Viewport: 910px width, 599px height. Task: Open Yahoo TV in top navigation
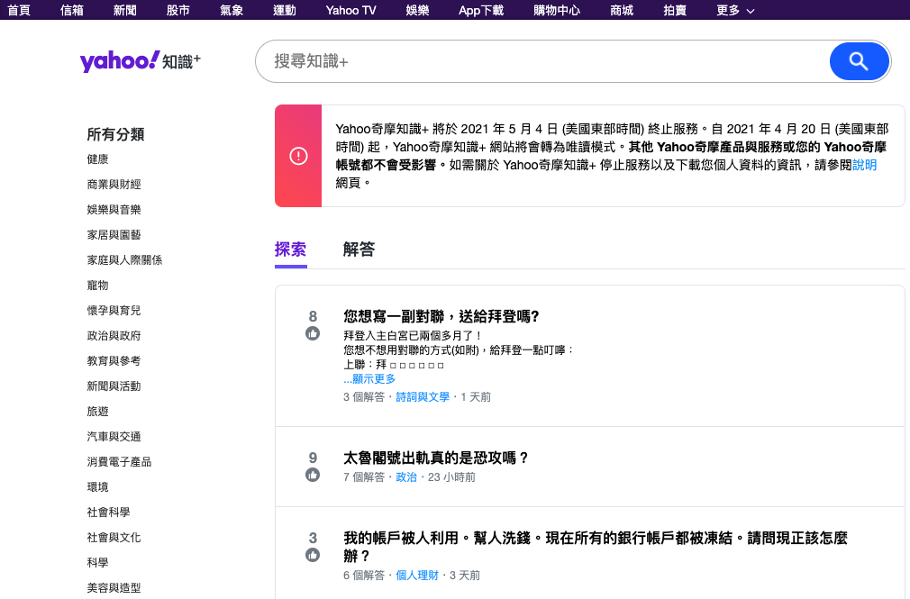pos(351,11)
